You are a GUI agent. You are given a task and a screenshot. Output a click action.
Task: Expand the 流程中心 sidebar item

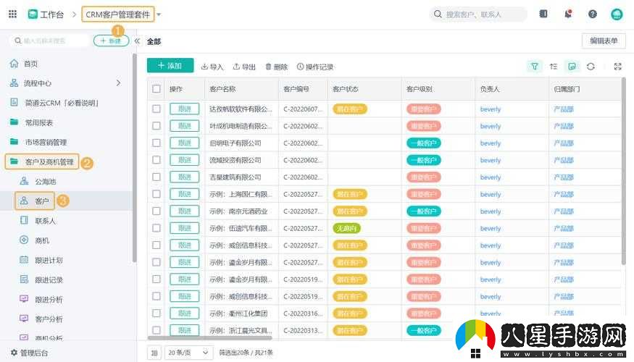pyautogui.click(x=119, y=83)
